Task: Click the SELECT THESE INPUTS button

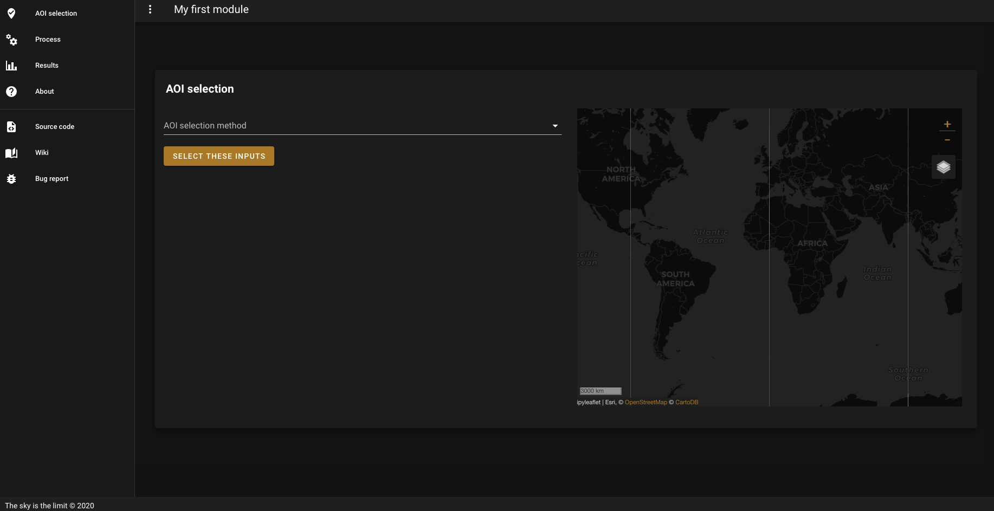Action: tap(219, 156)
